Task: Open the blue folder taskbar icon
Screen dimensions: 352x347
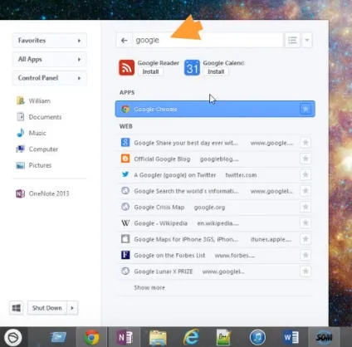Action: pyautogui.click(x=58, y=337)
